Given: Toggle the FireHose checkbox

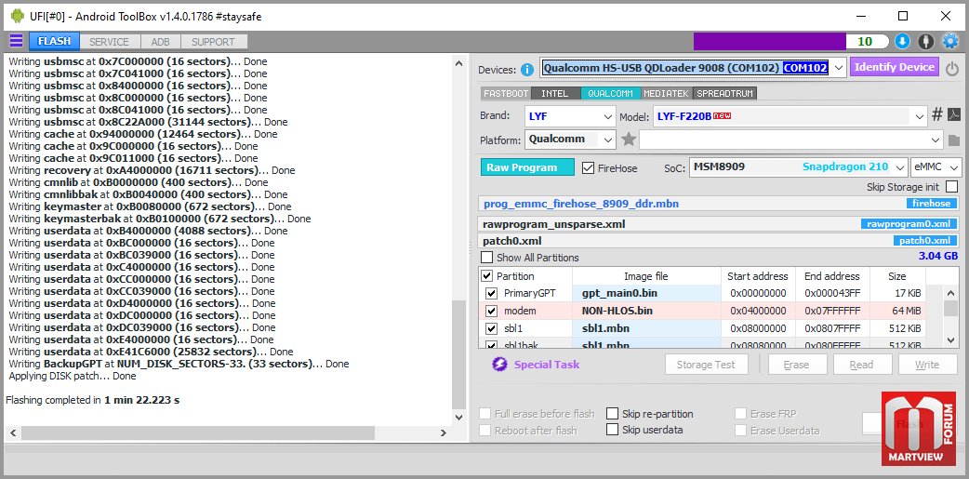Looking at the screenshot, I should coord(589,167).
